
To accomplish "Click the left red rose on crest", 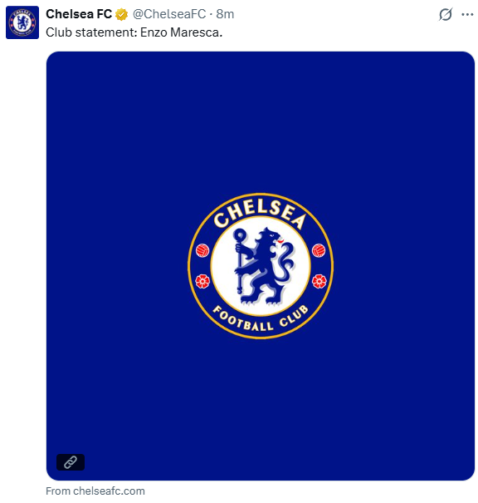I will (202, 281).
